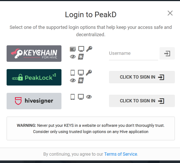Click the mobile phone icon beside hivesigner

(73, 97)
